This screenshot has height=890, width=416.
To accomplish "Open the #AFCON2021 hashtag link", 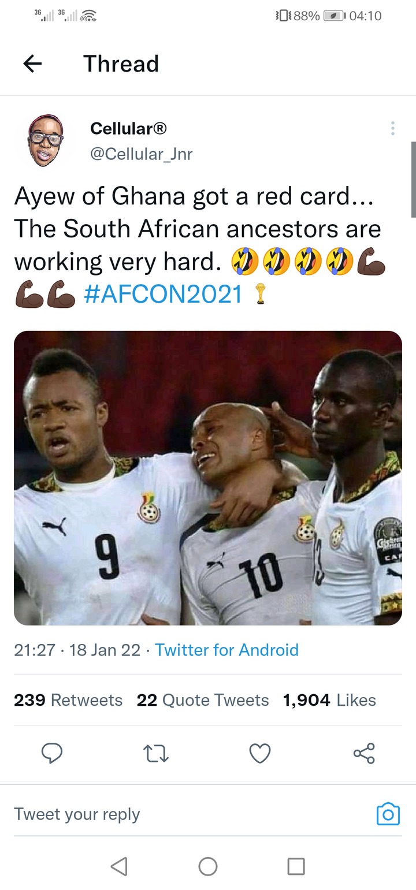I will coord(164,294).
